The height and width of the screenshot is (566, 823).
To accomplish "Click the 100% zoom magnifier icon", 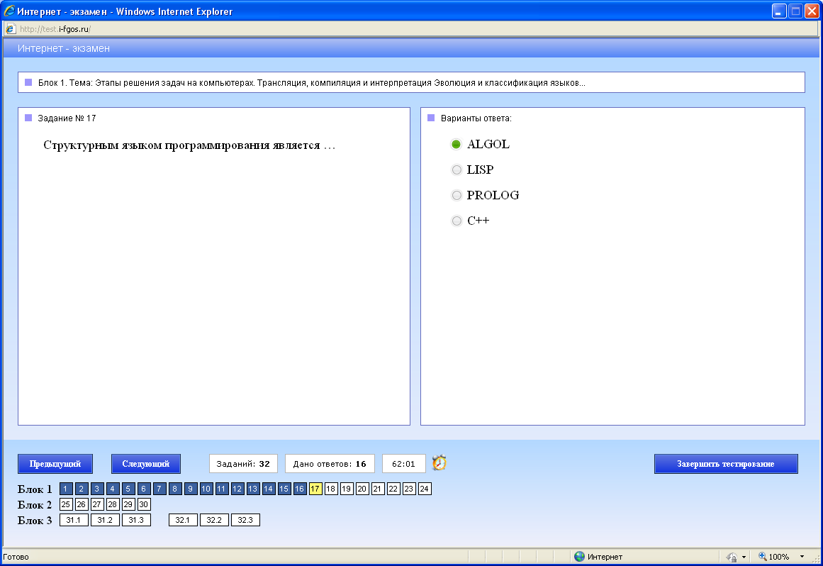I will tap(763, 557).
